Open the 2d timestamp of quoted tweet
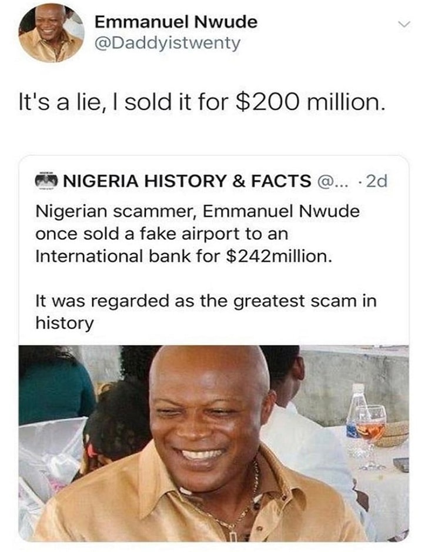428x552 pixels. [x=376, y=181]
